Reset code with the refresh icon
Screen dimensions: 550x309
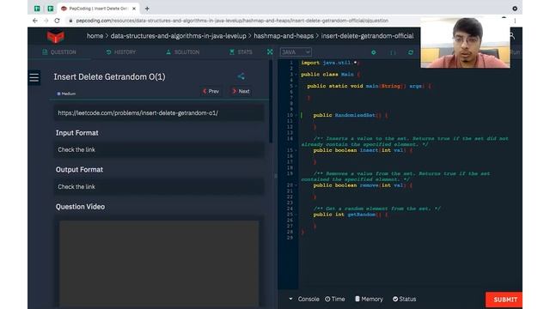tap(411, 52)
